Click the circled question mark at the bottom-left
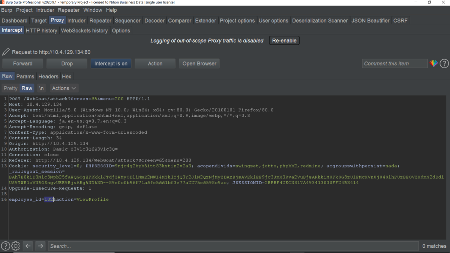The image size is (450, 253). pos(5,246)
